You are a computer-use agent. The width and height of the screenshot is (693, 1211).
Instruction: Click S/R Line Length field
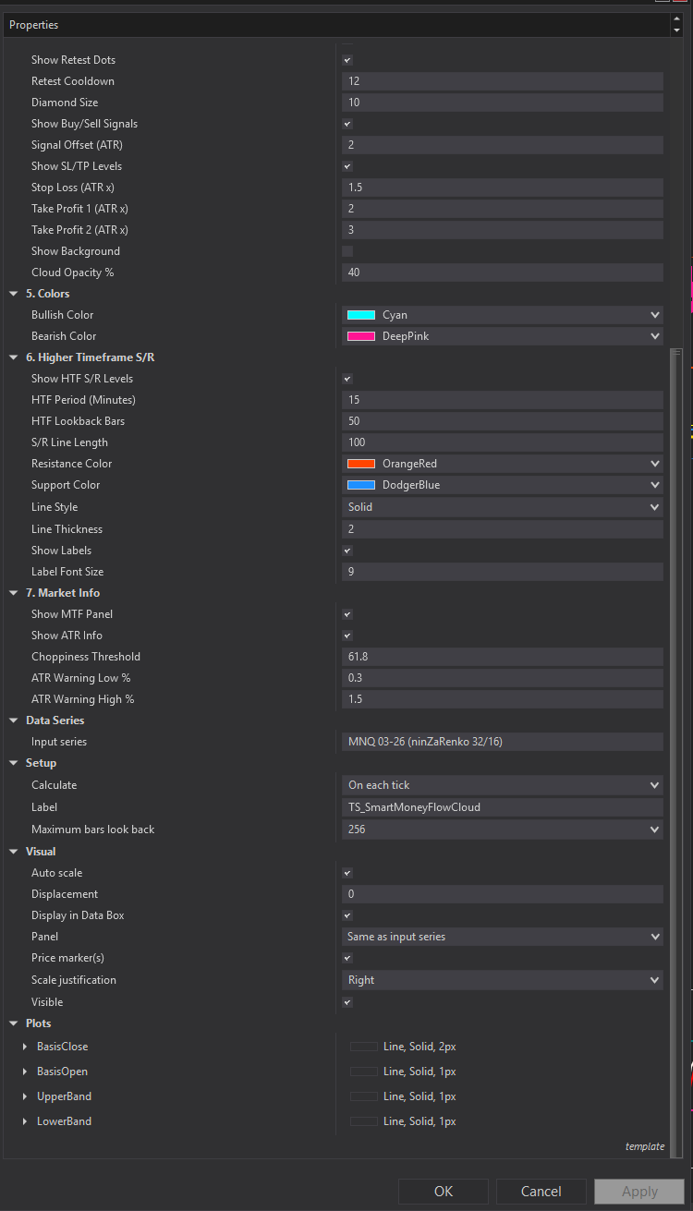pyautogui.click(x=502, y=442)
